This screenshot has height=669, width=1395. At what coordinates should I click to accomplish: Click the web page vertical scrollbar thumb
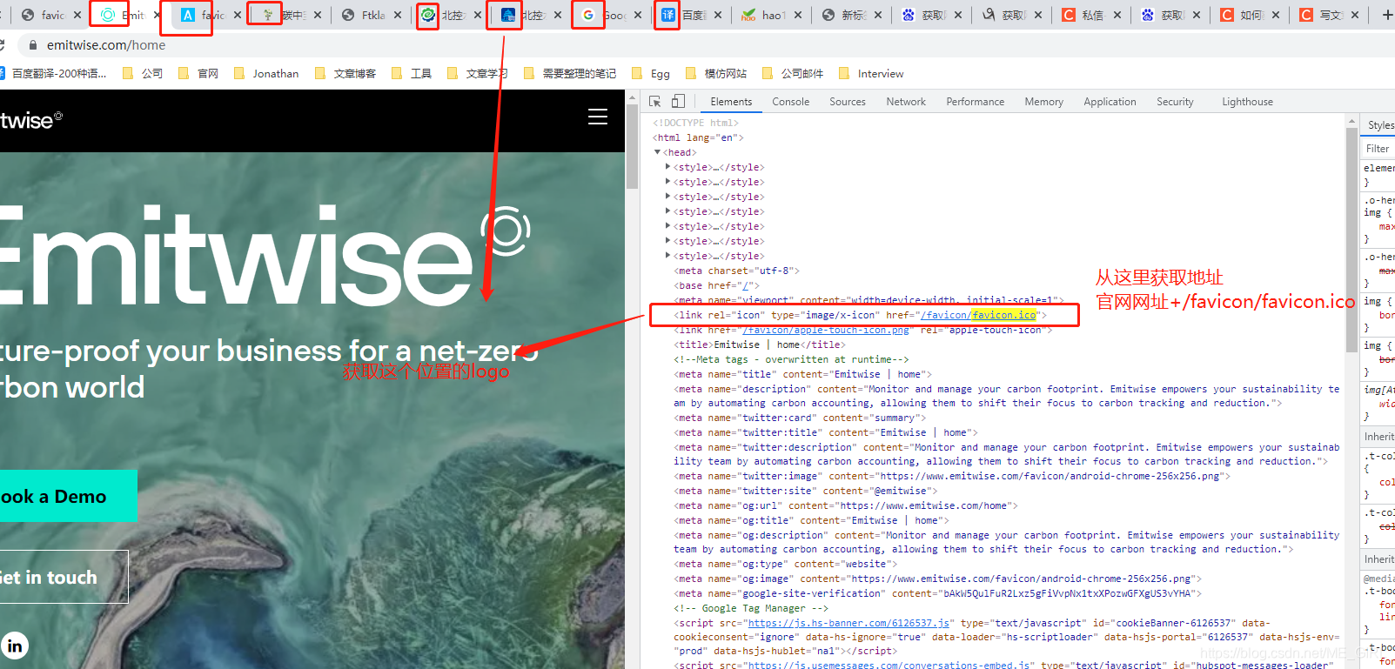tap(632, 146)
